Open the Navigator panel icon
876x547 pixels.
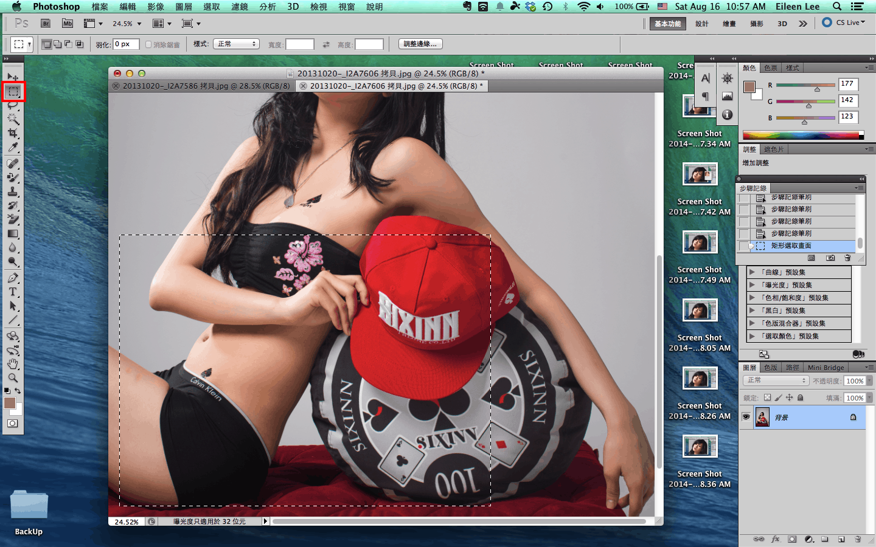pos(727,78)
